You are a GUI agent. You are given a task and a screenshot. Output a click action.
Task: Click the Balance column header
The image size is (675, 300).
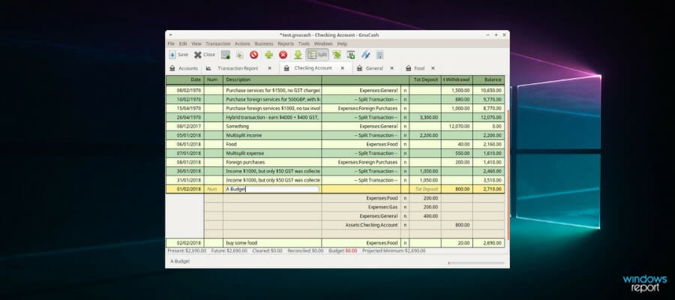click(x=488, y=80)
